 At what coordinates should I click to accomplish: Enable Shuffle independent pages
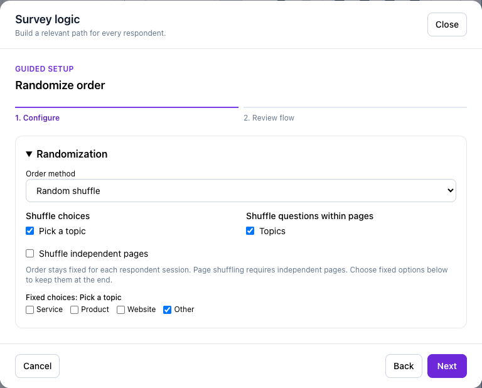click(x=30, y=254)
